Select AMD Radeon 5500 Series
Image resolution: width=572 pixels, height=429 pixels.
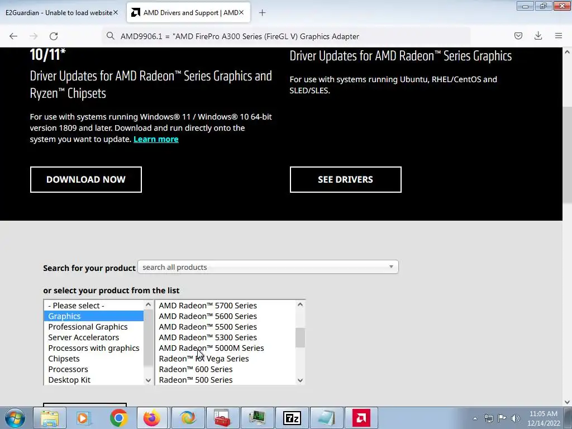point(226,326)
